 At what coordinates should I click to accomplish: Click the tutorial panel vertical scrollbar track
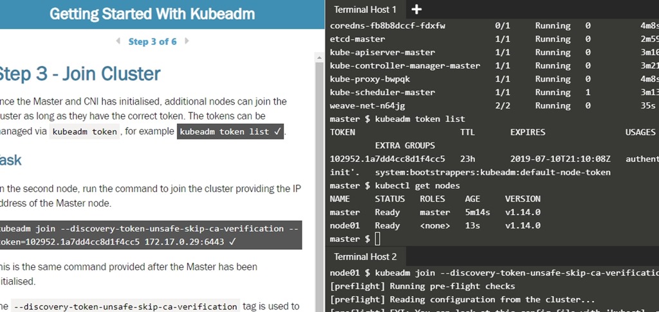pos(319,193)
